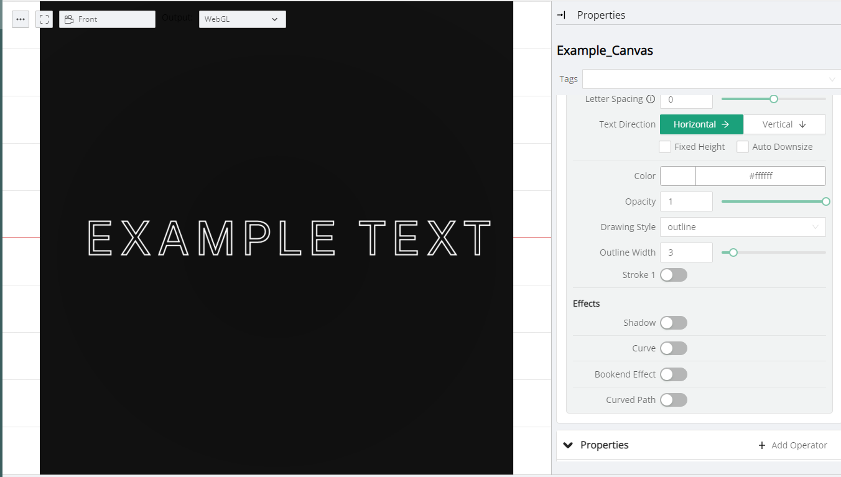The height and width of the screenshot is (477, 841).
Task: Open the Drawing Style outline dropdown
Action: [x=742, y=227]
